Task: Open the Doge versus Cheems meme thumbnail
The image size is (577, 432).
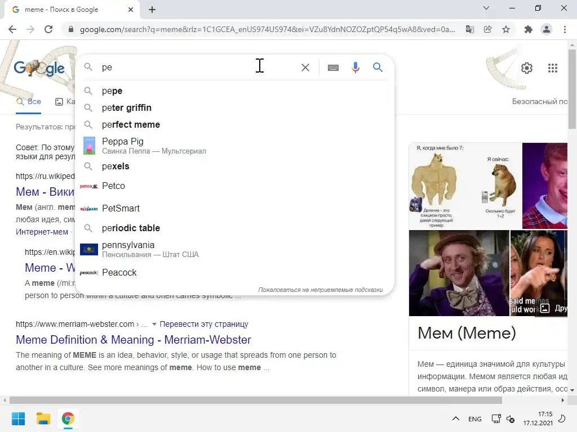Action: click(x=465, y=186)
